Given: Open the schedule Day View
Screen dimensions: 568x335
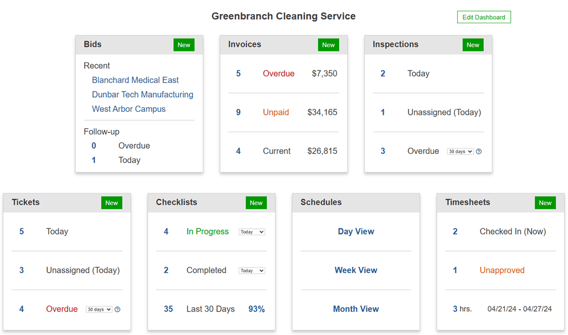Looking at the screenshot, I should 356,232.
